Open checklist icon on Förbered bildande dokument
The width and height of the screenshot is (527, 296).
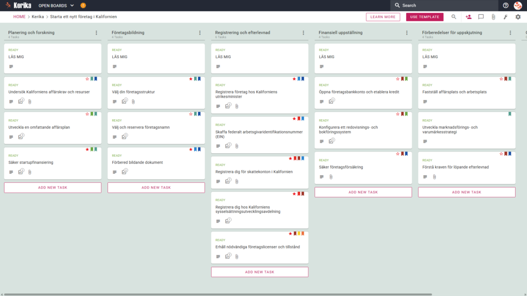pyautogui.click(x=125, y=172)
